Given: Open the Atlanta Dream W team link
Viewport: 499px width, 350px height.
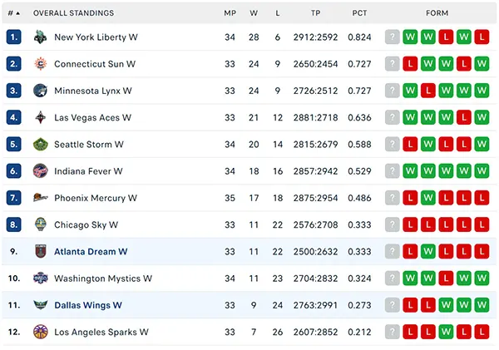Looking at the screenshot, I should (91, 251).
